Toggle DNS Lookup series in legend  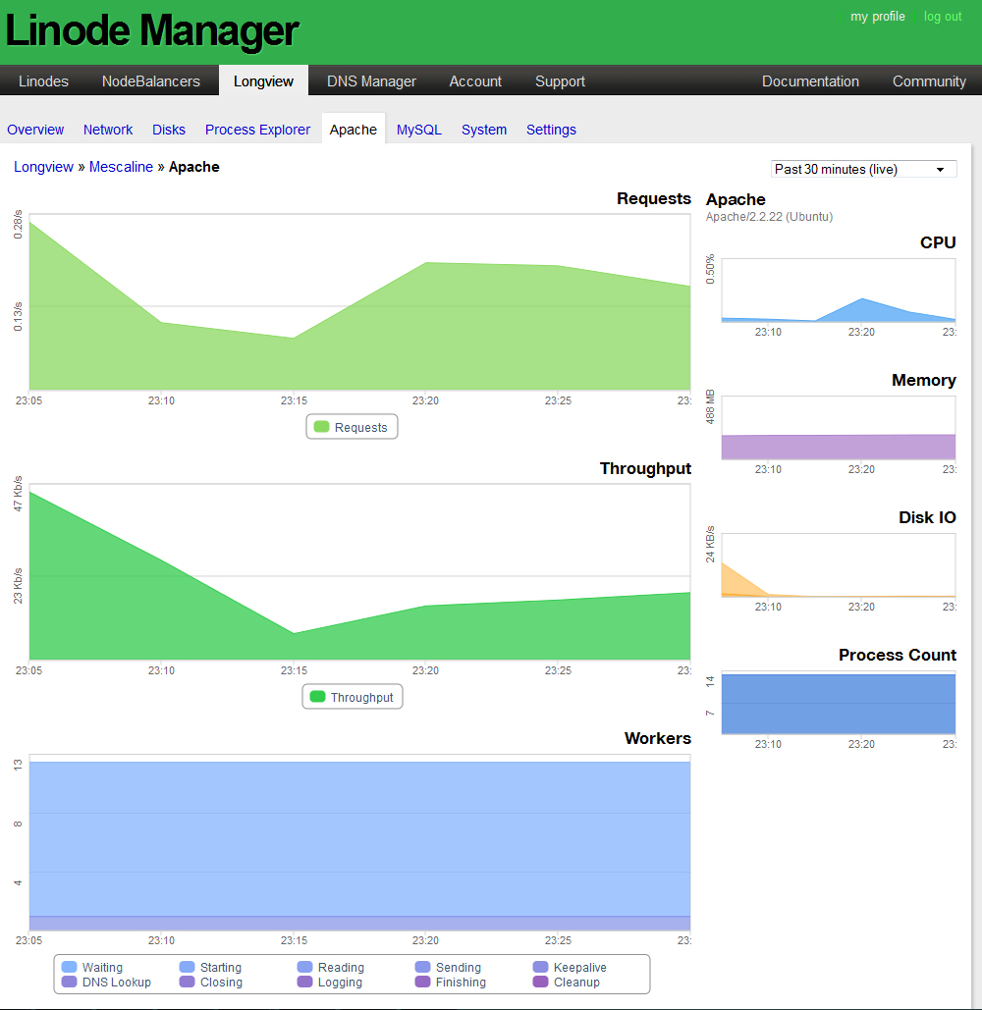pyautogui.click(x=69, y=982)
